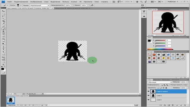Delete the selected layer with trash icon
This screenshot has width=190, height=107.
[185, 105]
